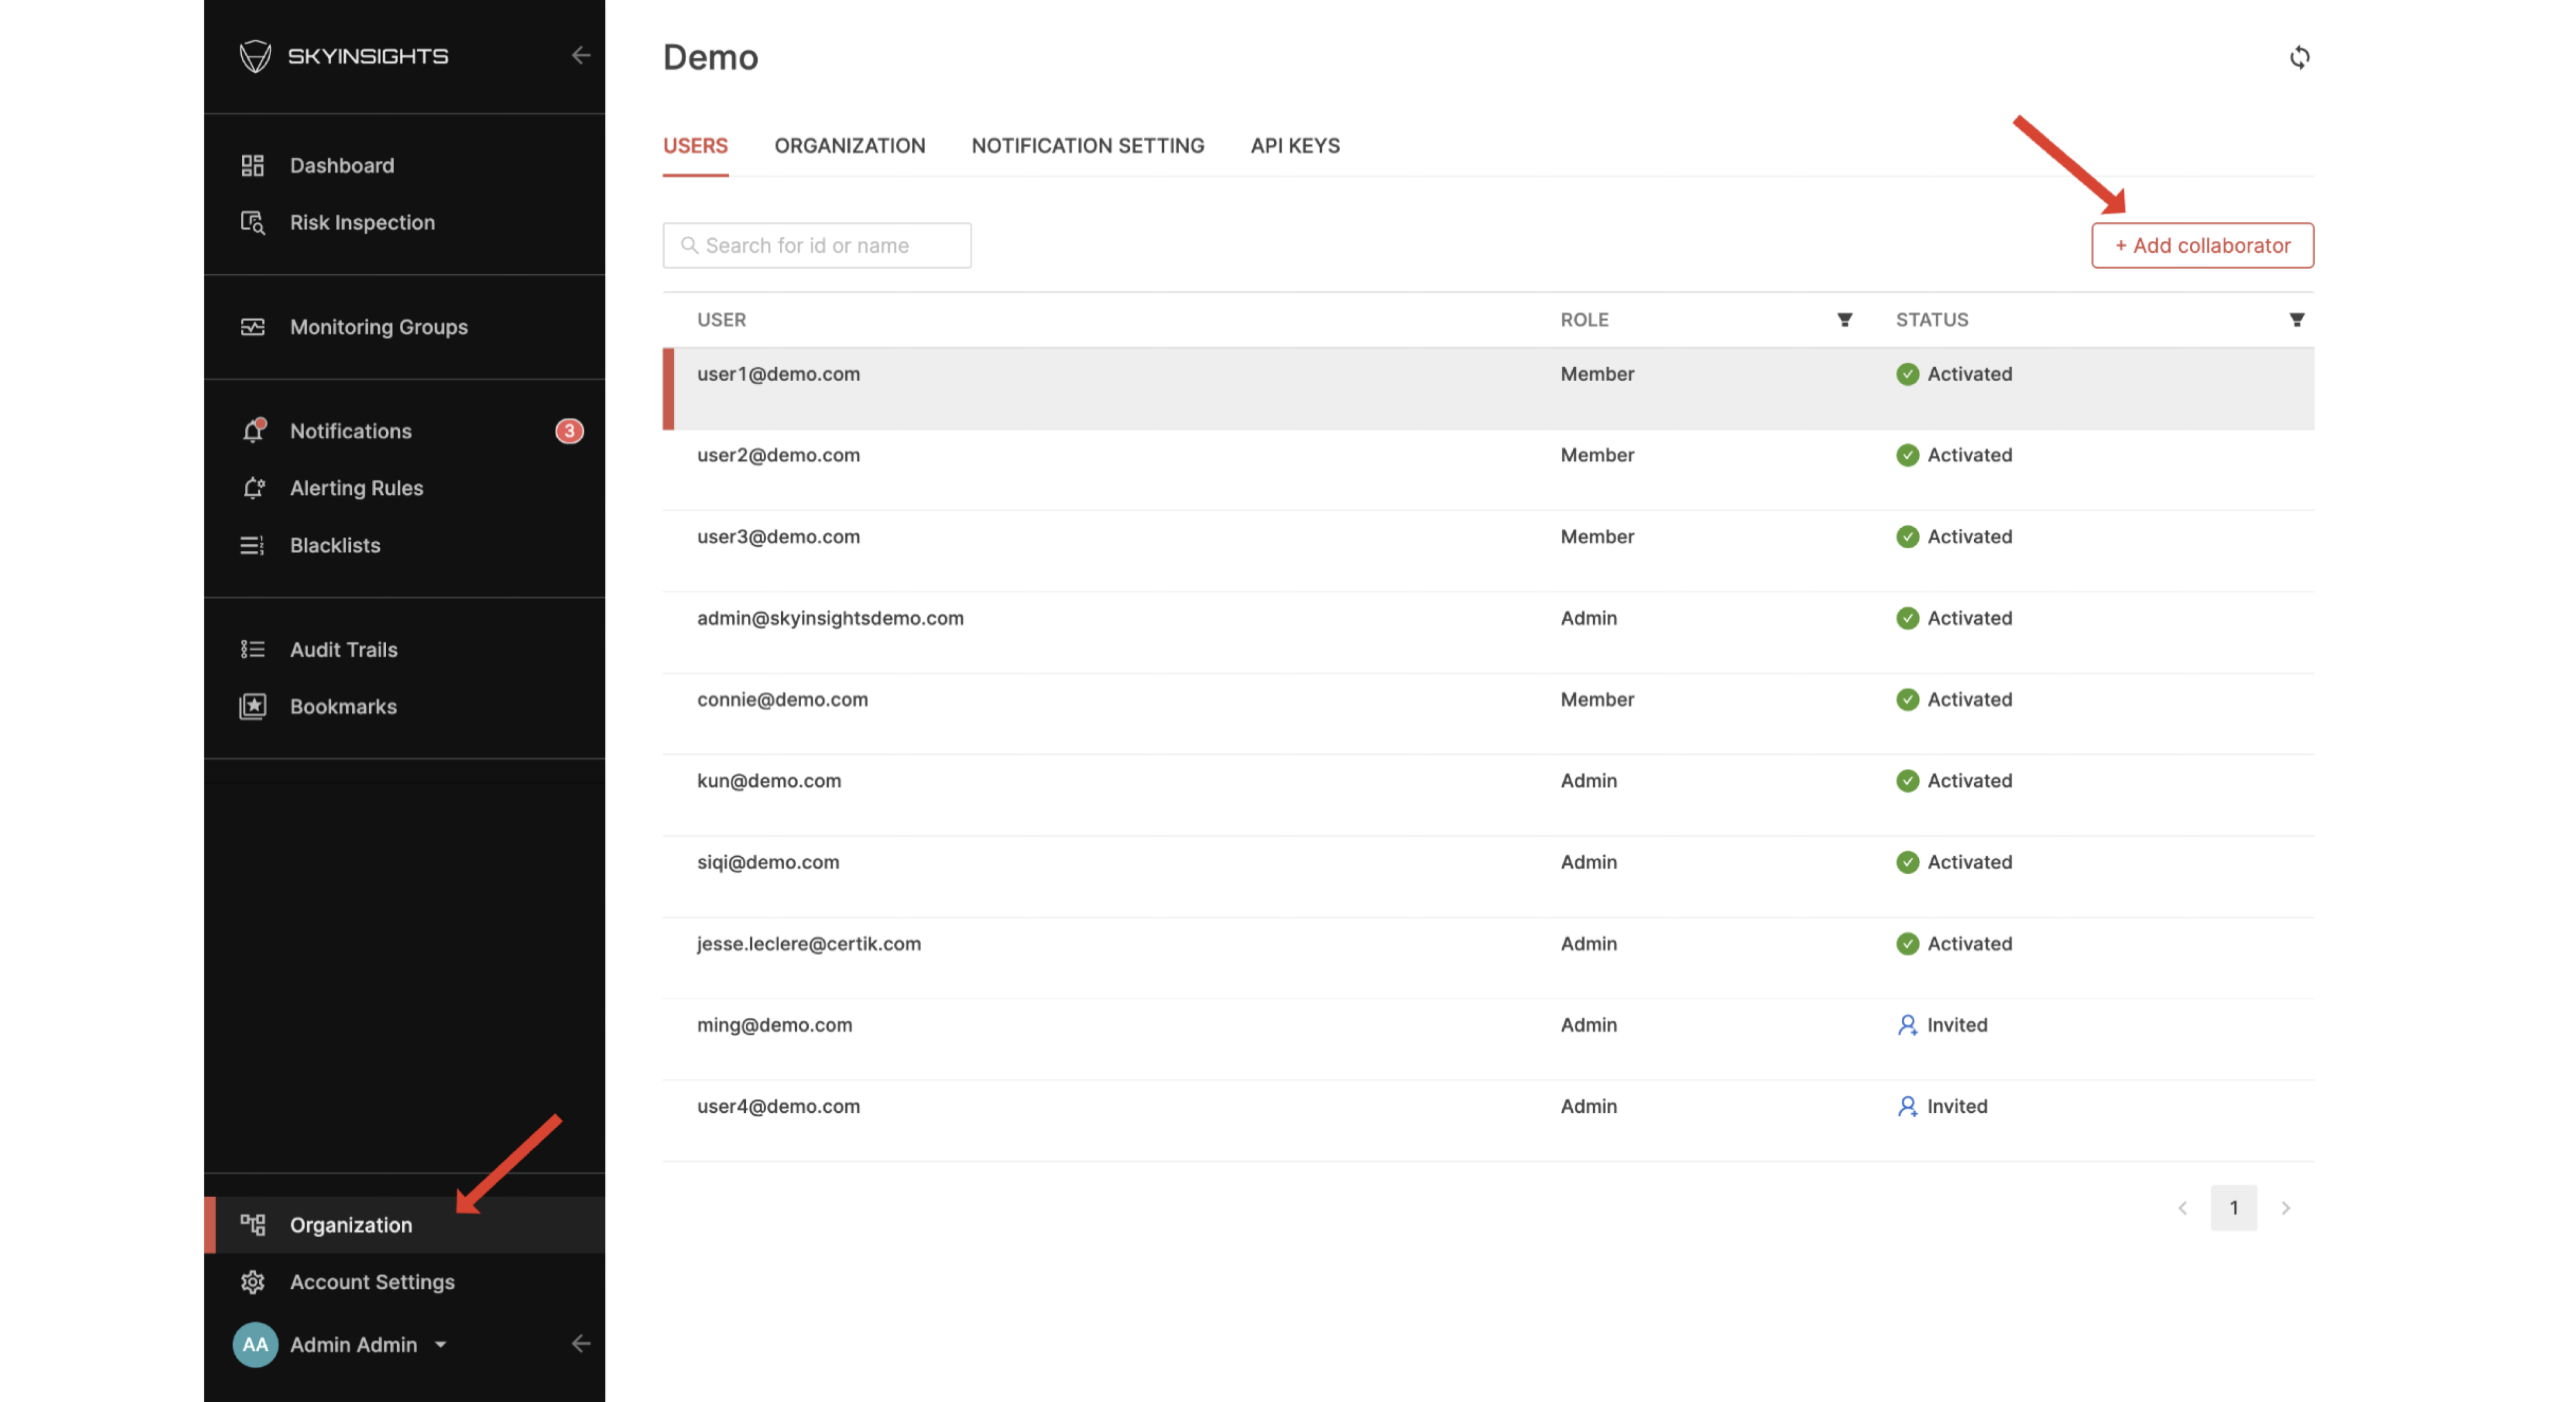Select the user2@demo.com row
Image resolution: width=2576 pixels, height=1402 pixels.
click(1488, 470)
